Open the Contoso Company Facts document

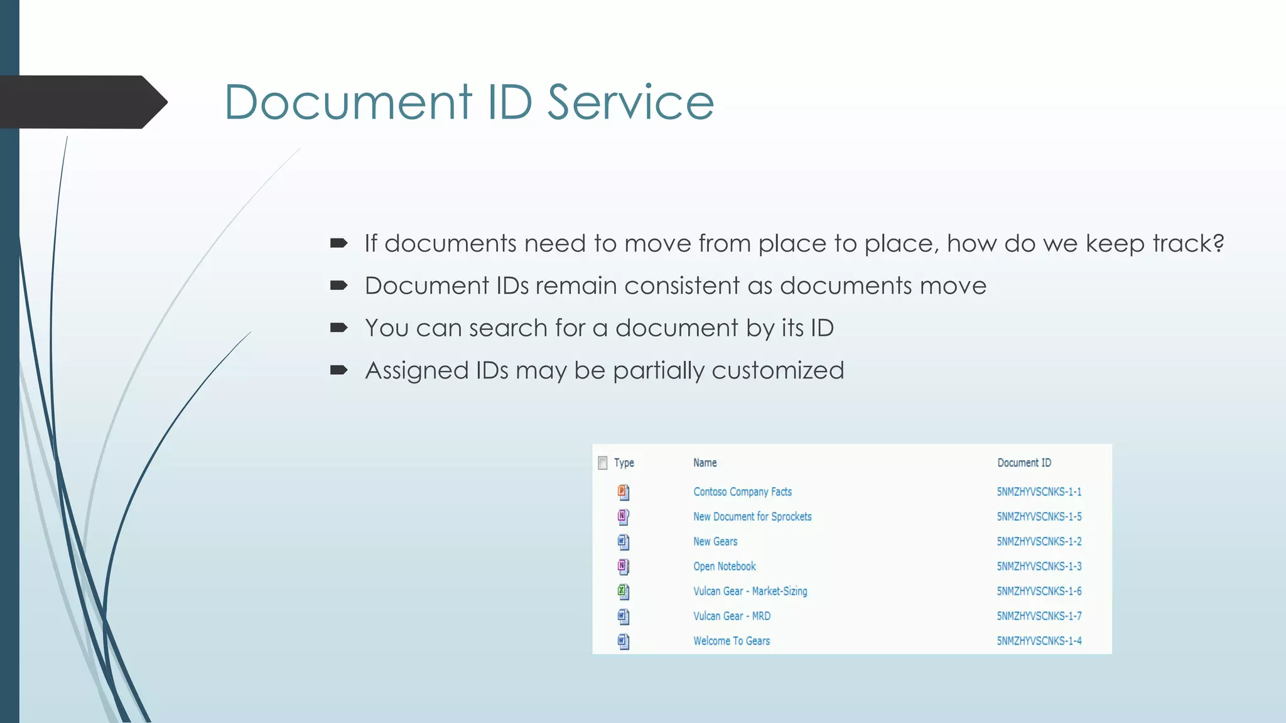(742, 492)
